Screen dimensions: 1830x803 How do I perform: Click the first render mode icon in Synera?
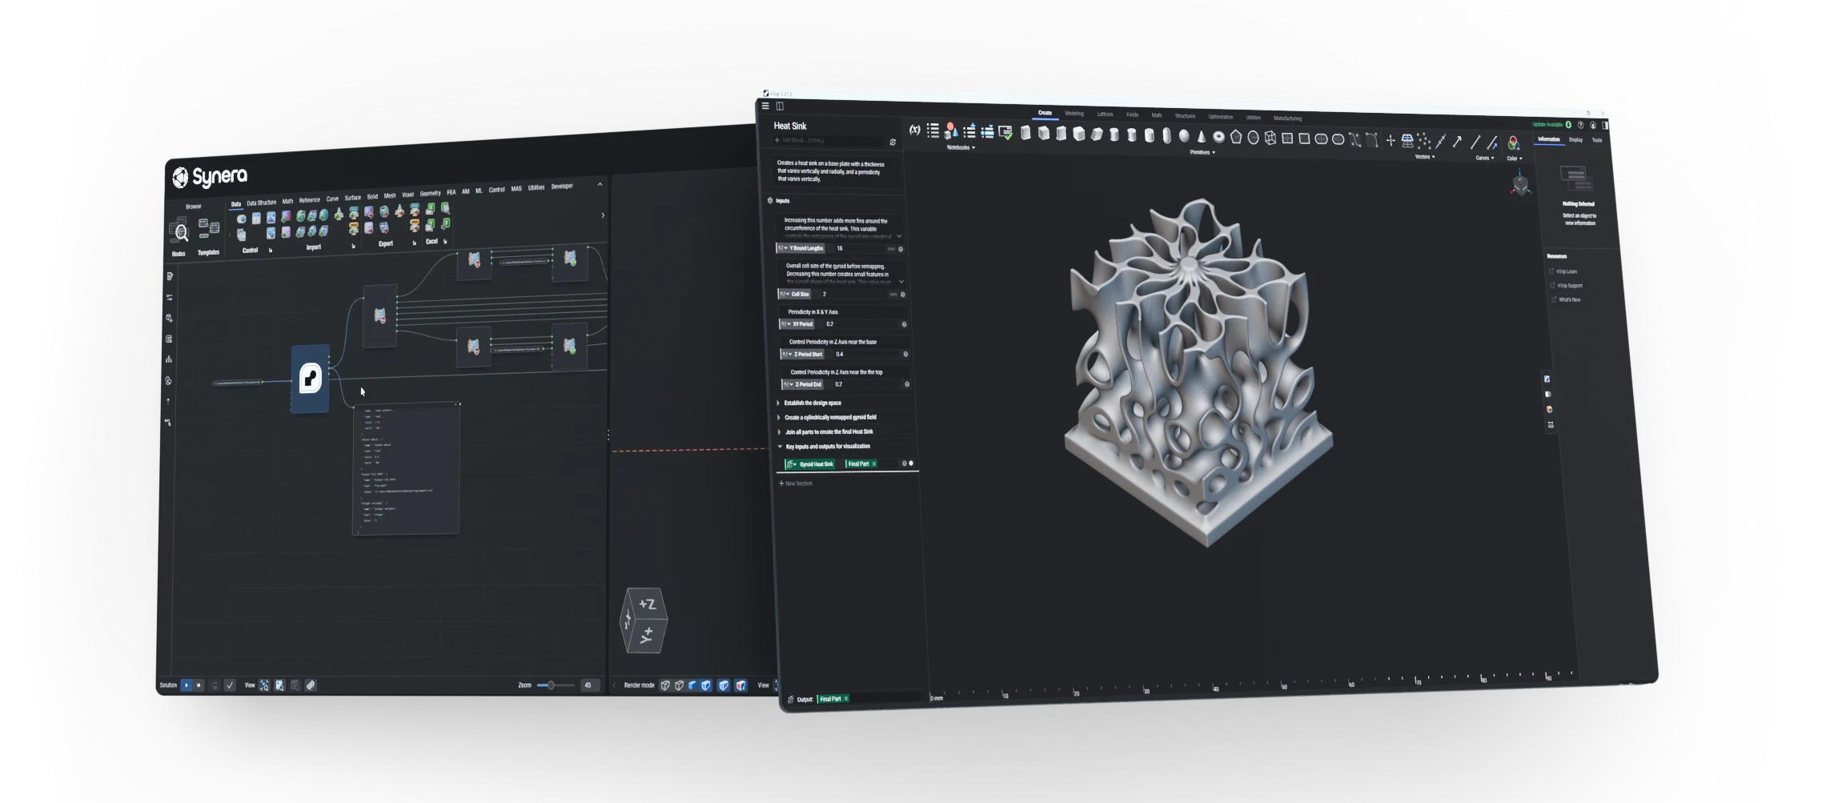pos(664,685)
